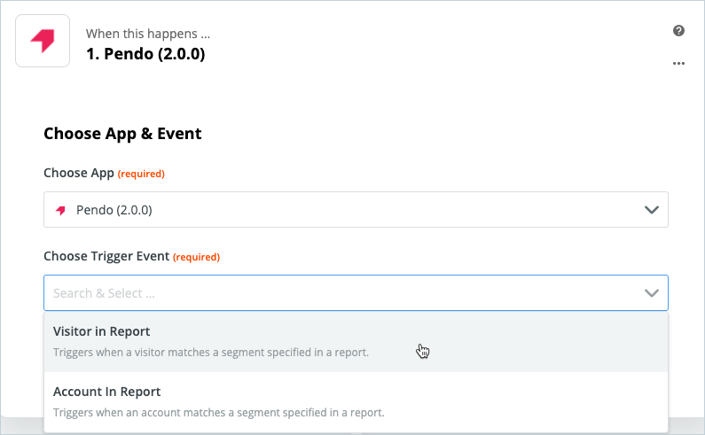This screenshot has width=705, height=435.
Task: Click the Choose App & Event heading
Action: pos(122,134)
